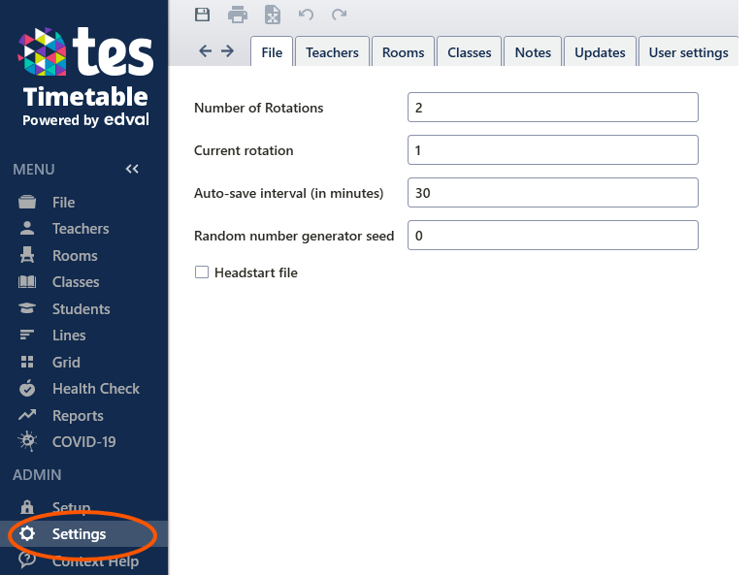The width and height of the screenshot is (753, 575).
Task: Click the Redo arrow icon
Action: click(339, 15)
